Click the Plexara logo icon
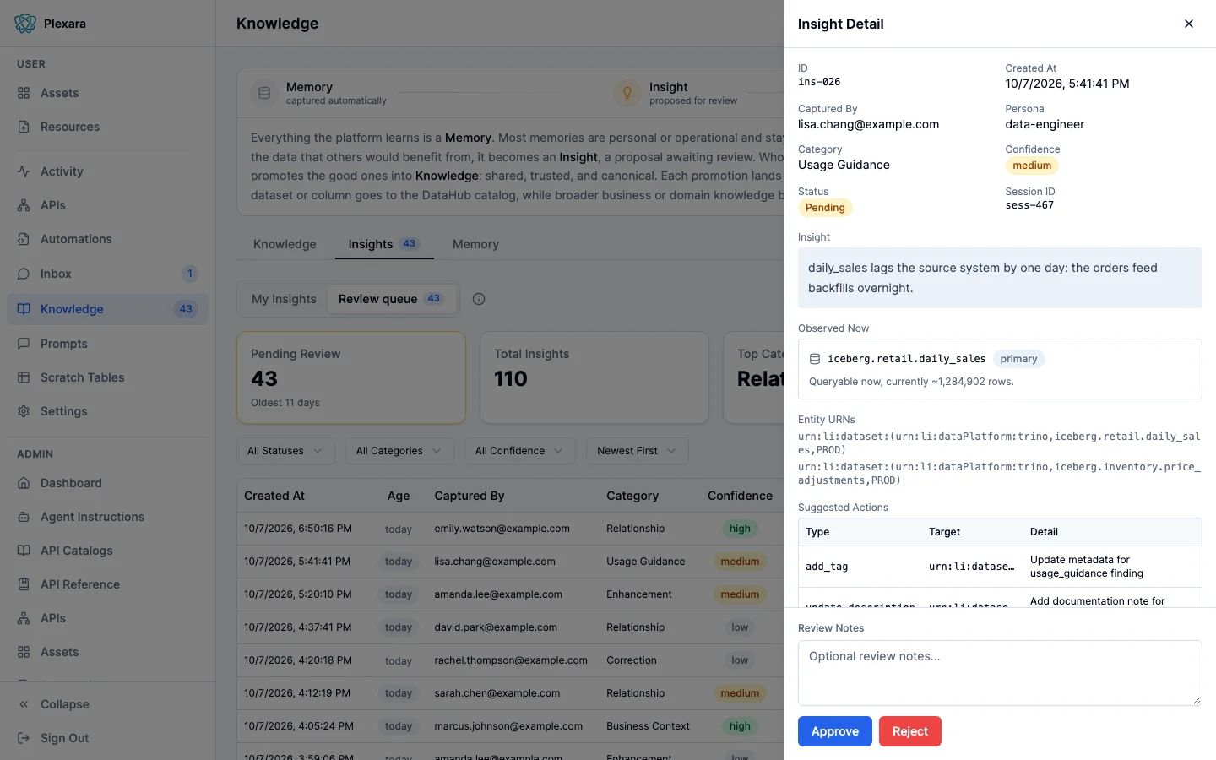 point(25,24)
